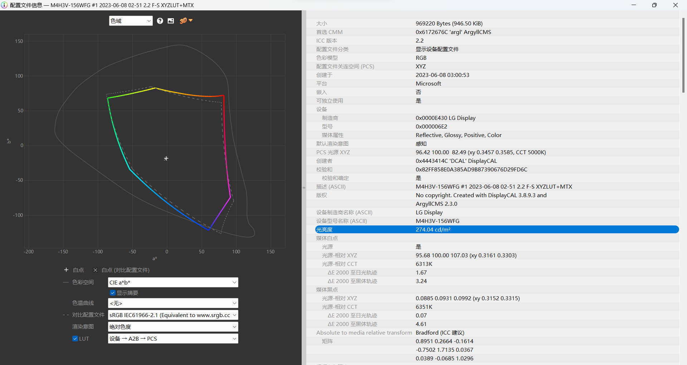Screen dimensions: 687x365
Task: Open the 色域 plot type dropdown
Action: click(131, 21)
